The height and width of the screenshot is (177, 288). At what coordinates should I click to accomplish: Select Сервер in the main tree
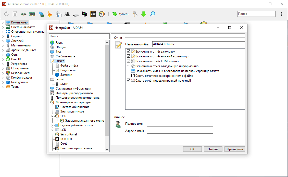tap(16, 36)
